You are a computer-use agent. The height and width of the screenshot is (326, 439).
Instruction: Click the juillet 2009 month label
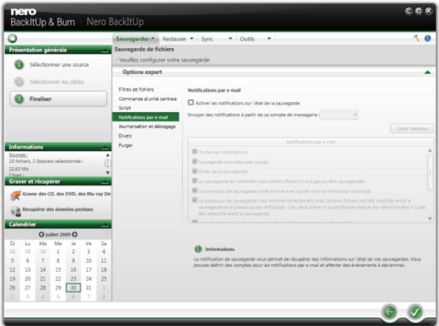[58, 234]
